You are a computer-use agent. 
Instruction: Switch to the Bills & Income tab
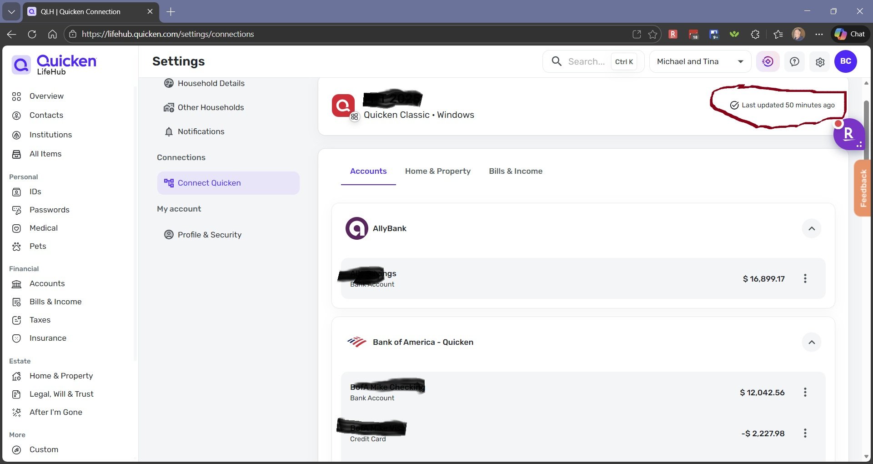point(515,171)
